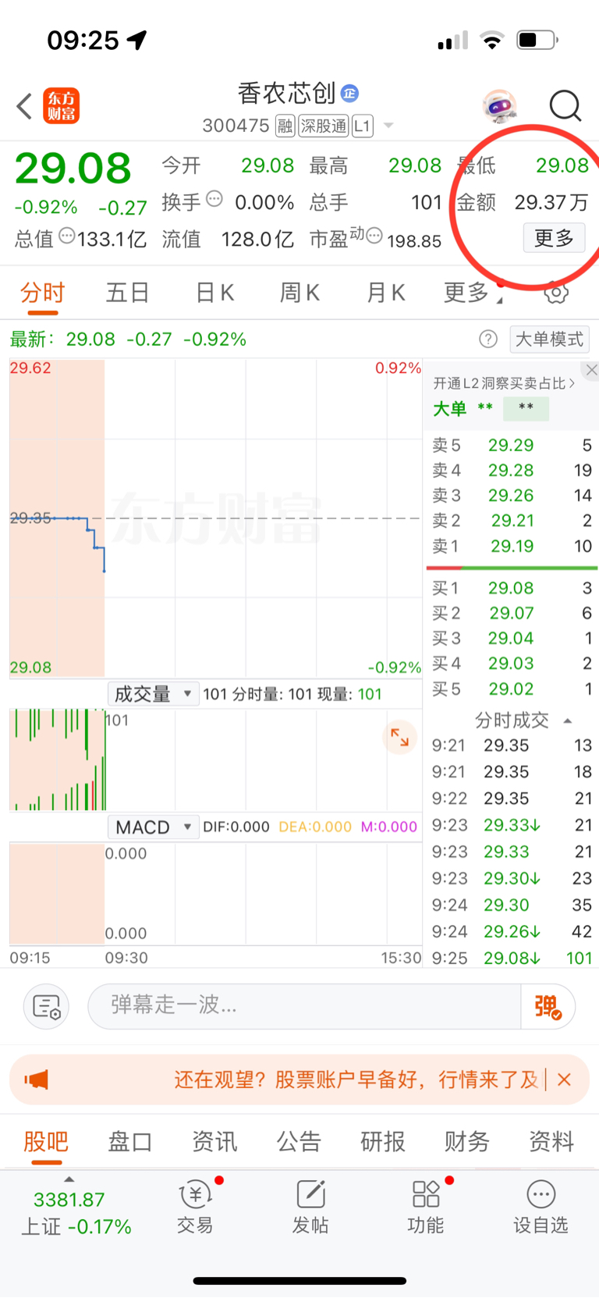Open the danmaku settings list icon
The height and width of the screenshot is (1298, 599).
(47, 1007)
